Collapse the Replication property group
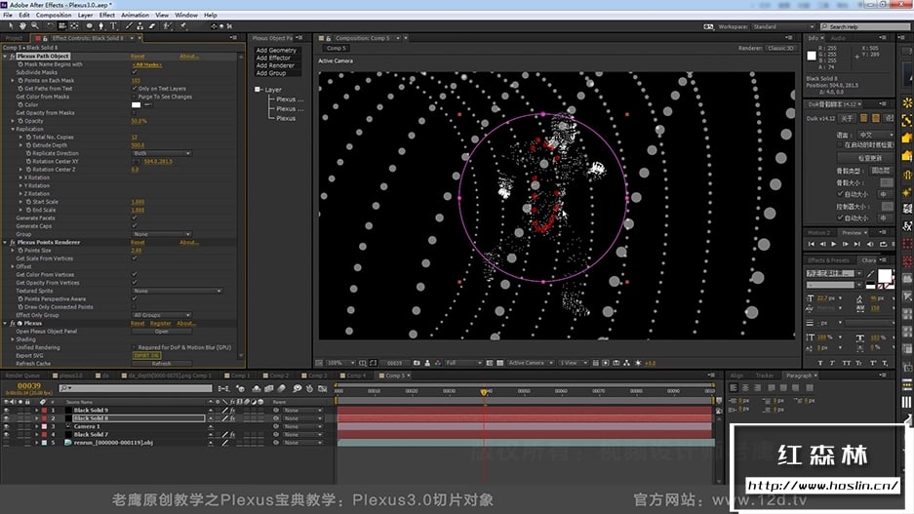 coord(13,129)
